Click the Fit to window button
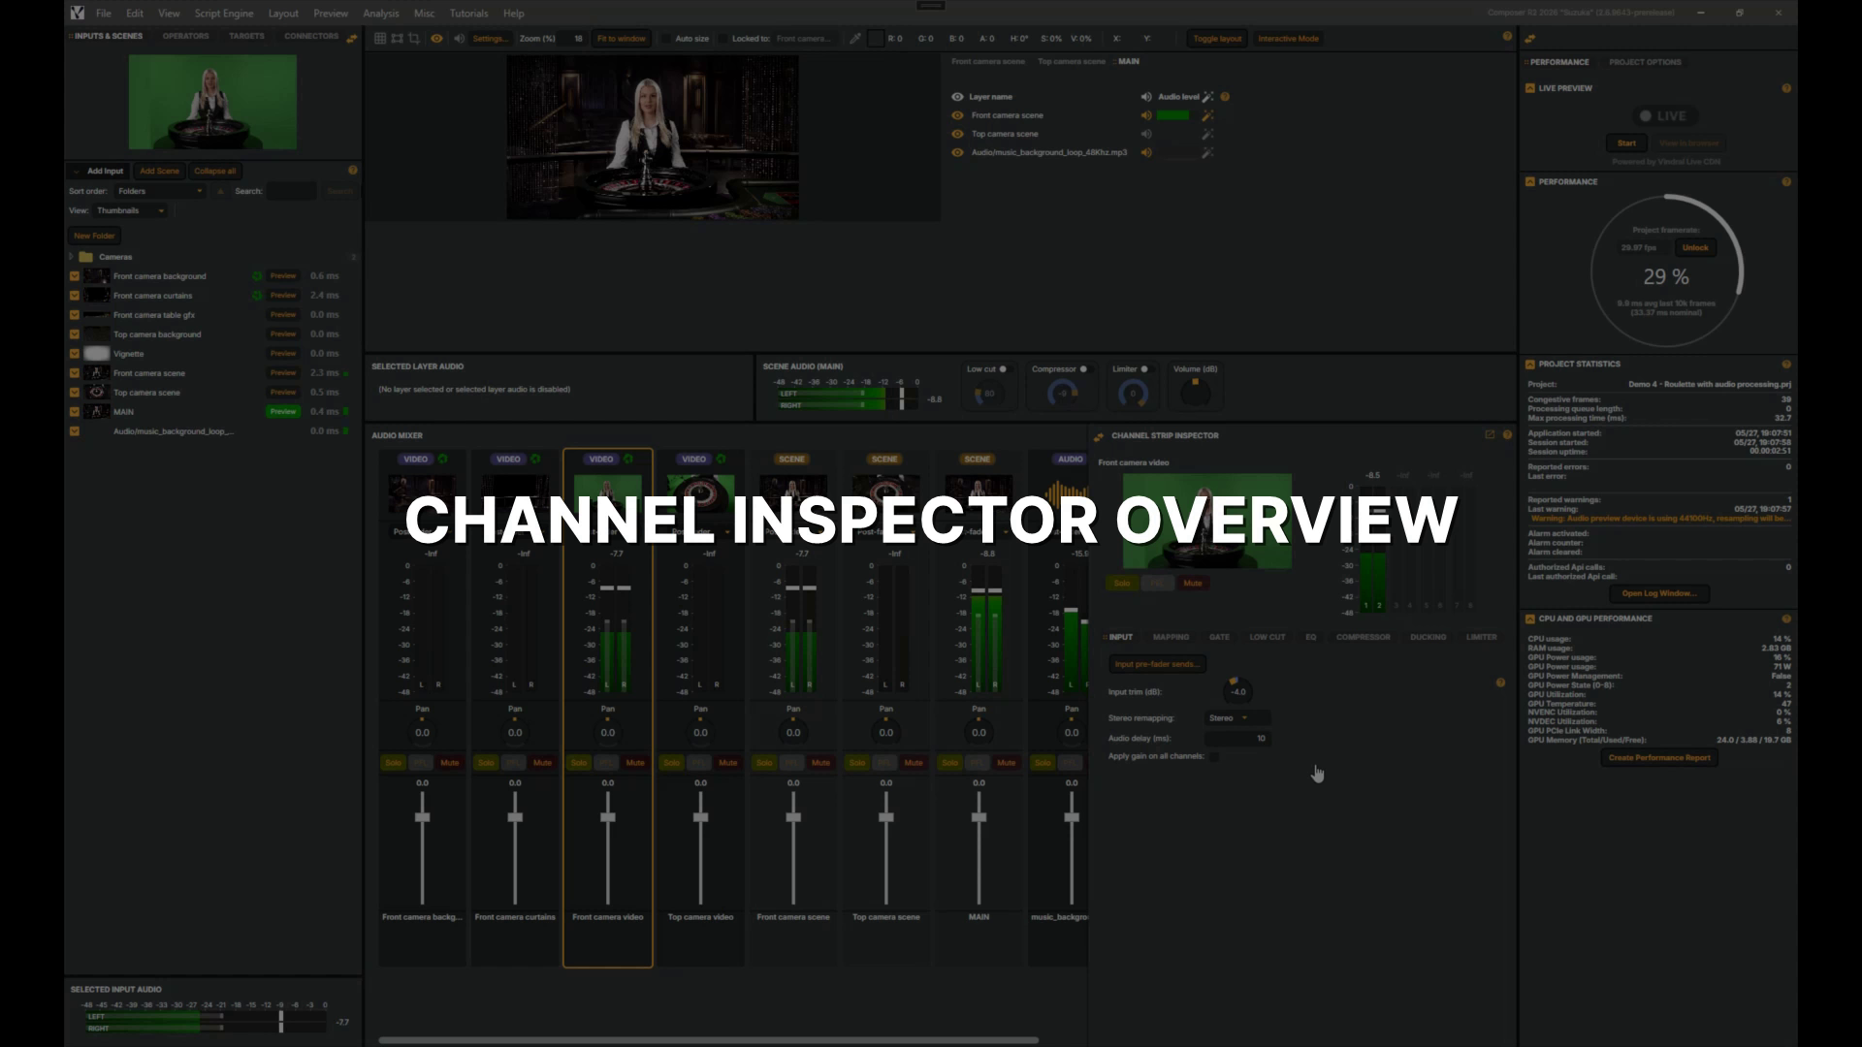The height and width of the screenshot is (1047, 1862). click(622, 39)
